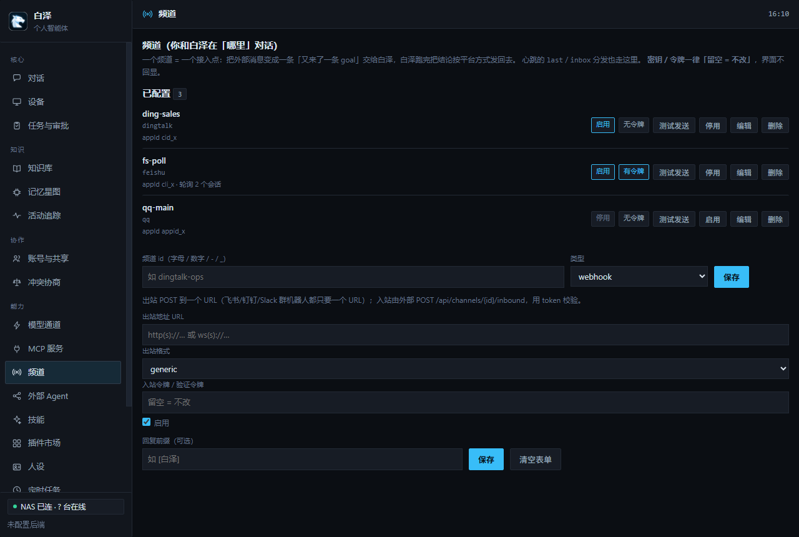
Task: Enable qq-main with 启用 button
Action: [713, 219]
